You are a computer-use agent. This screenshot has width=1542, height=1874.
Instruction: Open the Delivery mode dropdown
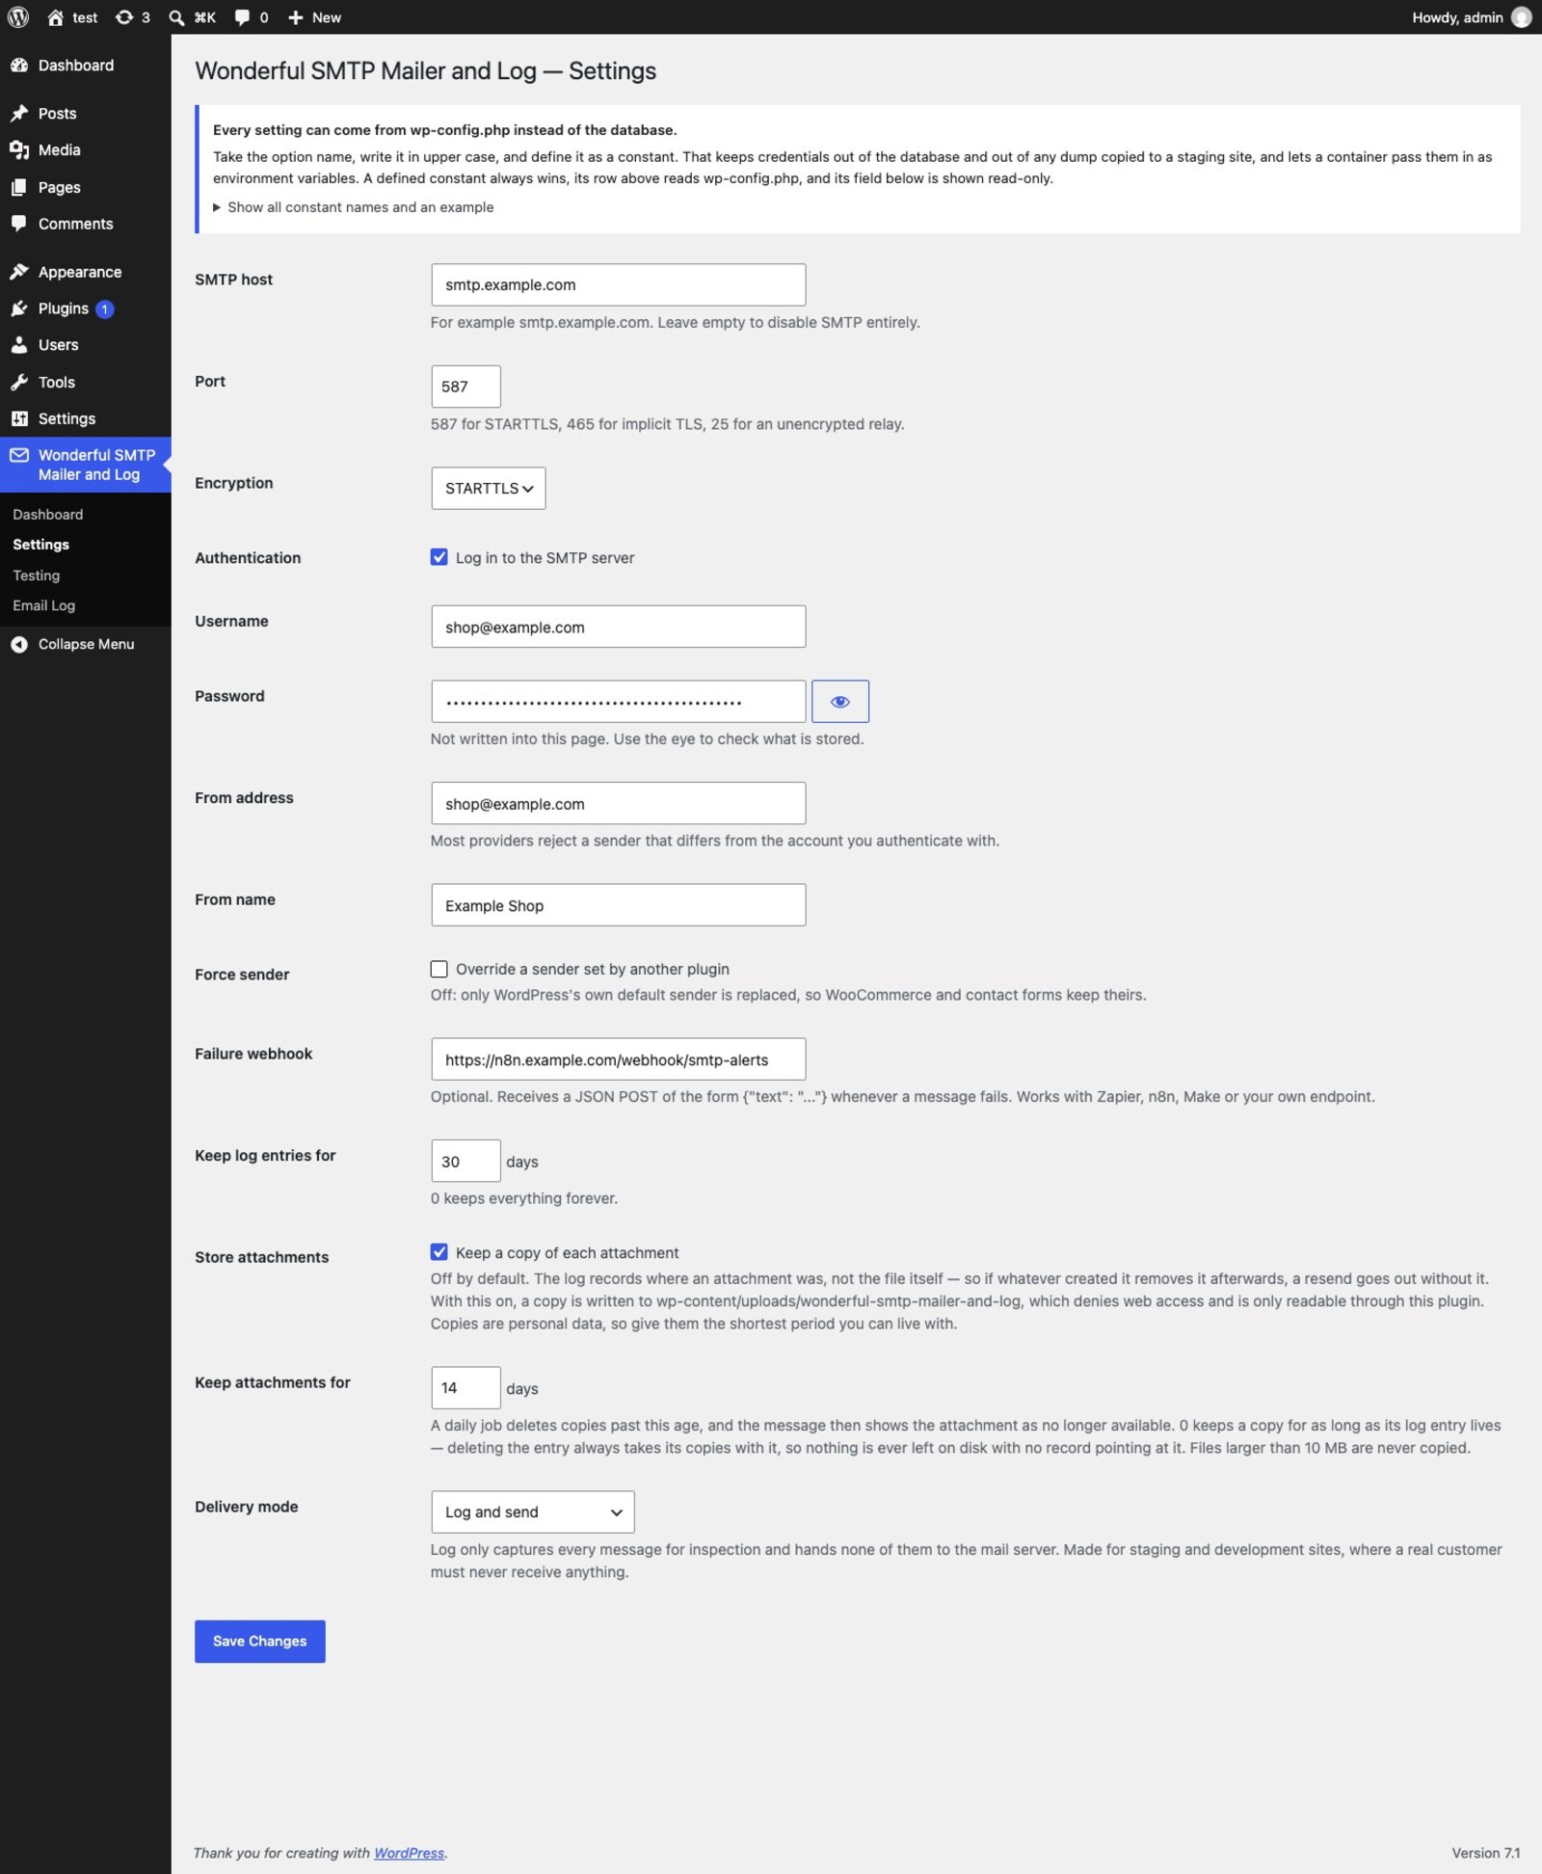tap(532, 1512)
